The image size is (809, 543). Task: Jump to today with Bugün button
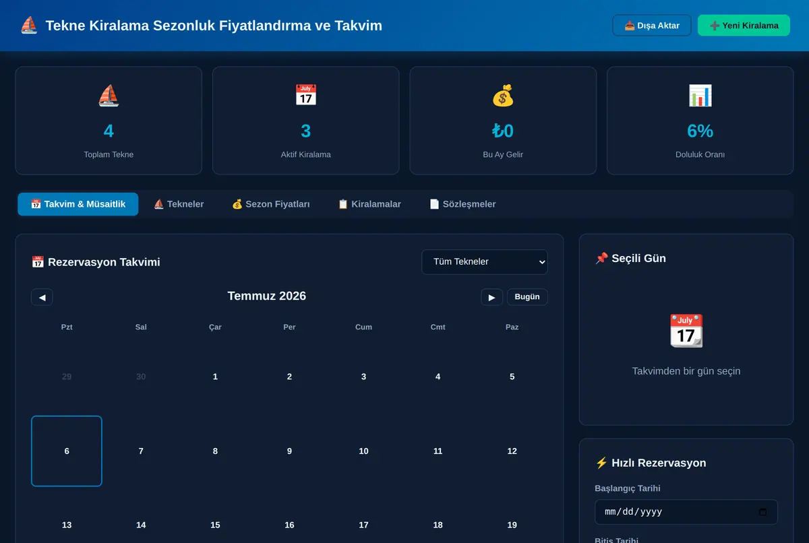coord(527,297)
